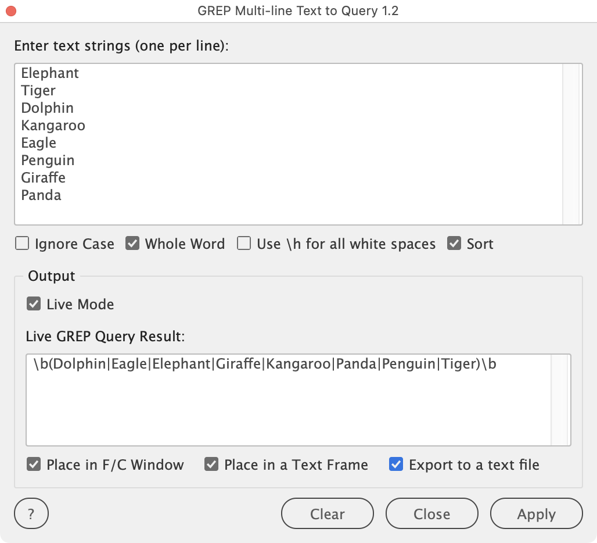
Task: Click the Clear button
Action: (328, 514)
